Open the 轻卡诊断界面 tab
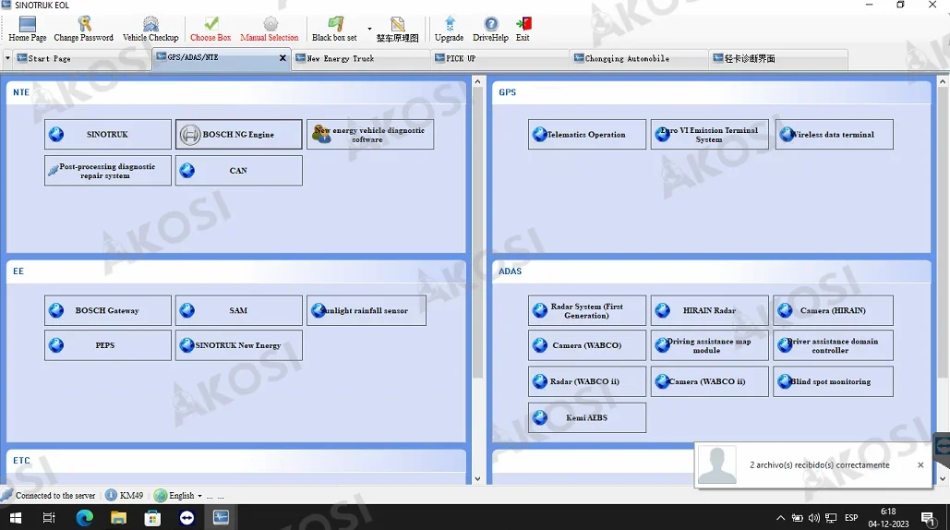Screen dimensions: 950x530 click(778, 59)
